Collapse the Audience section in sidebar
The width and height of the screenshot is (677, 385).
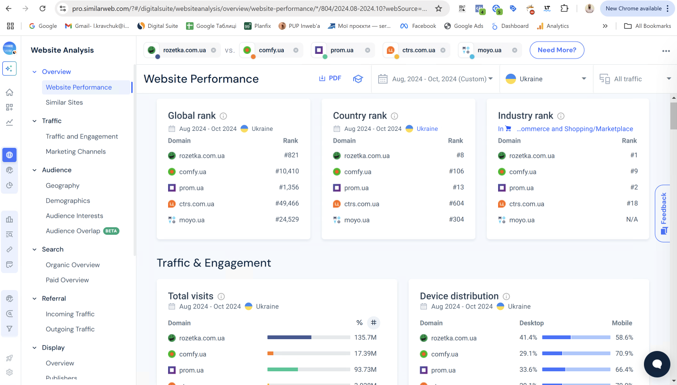(x=34, y=170)
